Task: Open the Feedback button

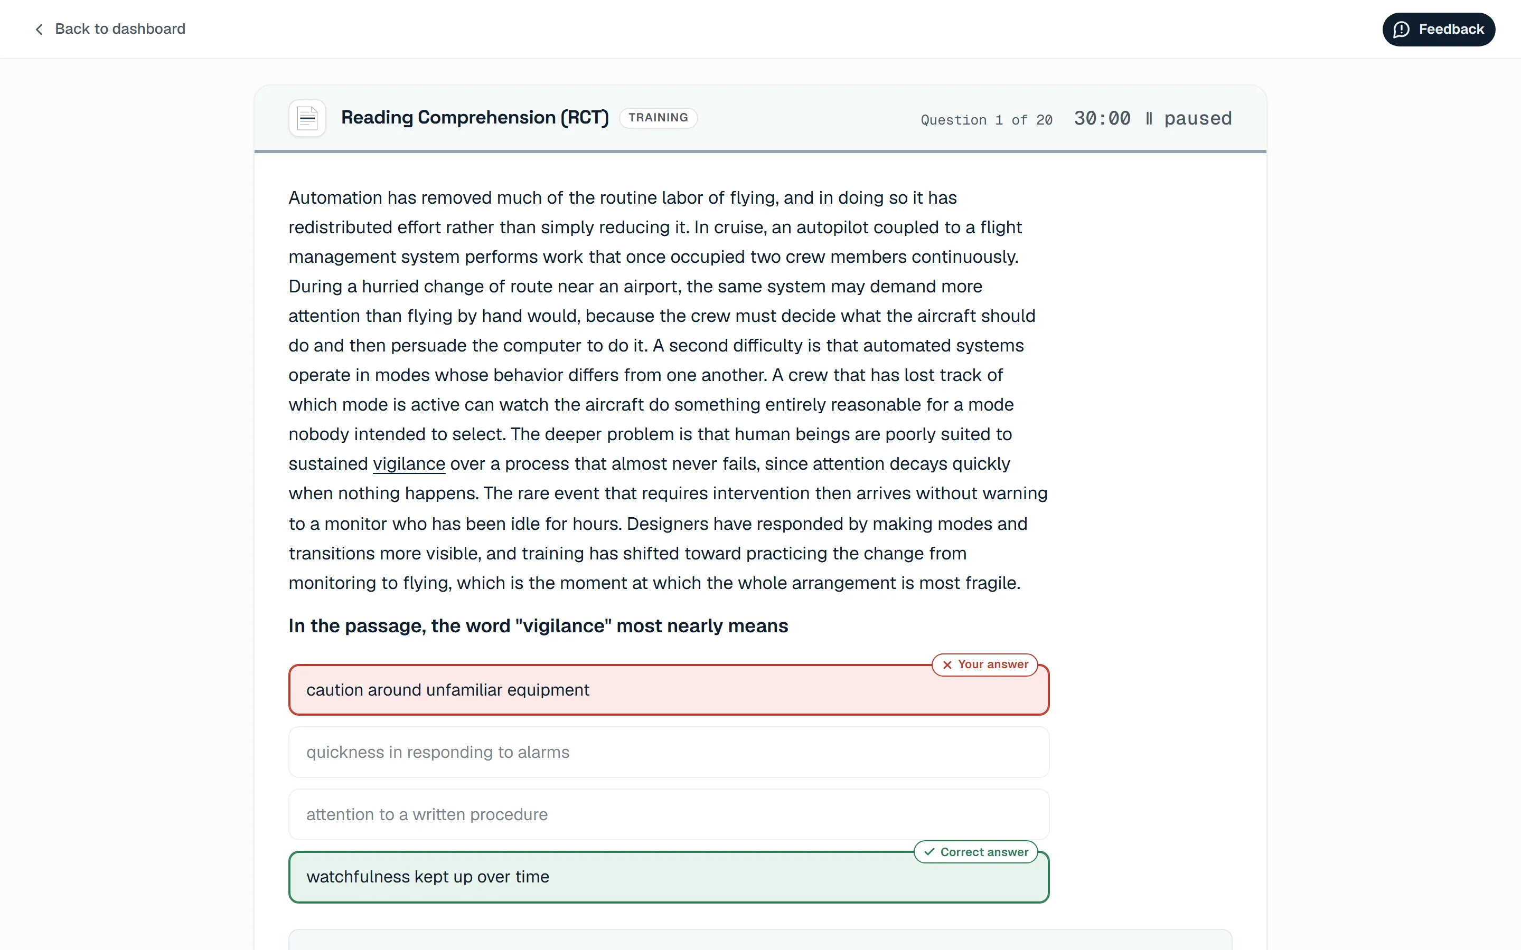Action: 1438,30
